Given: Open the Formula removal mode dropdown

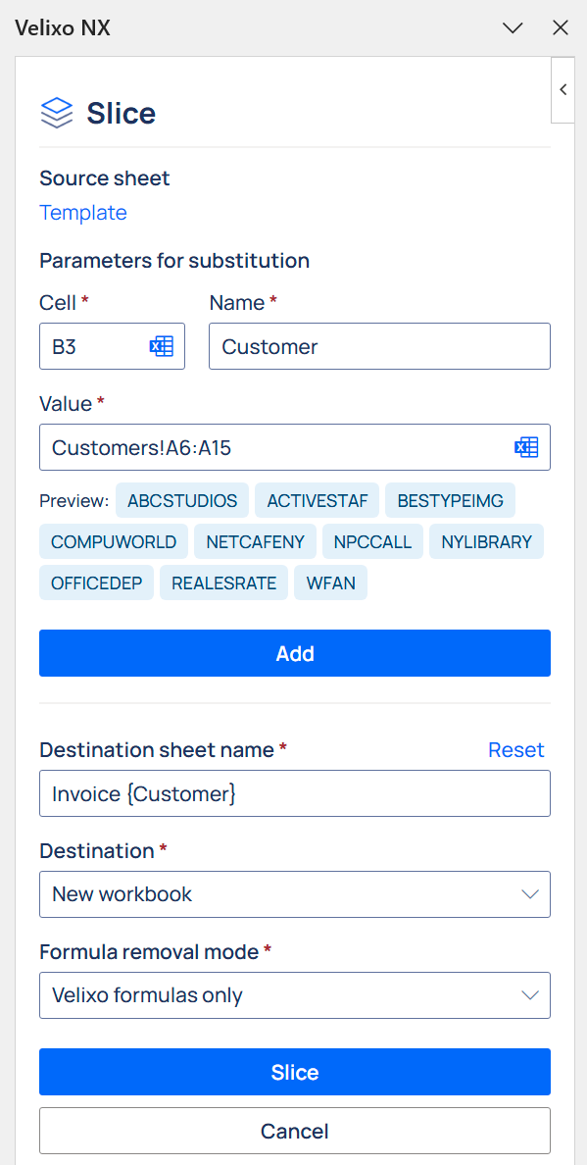Looking at the screenshot, I should click(295, 994).
